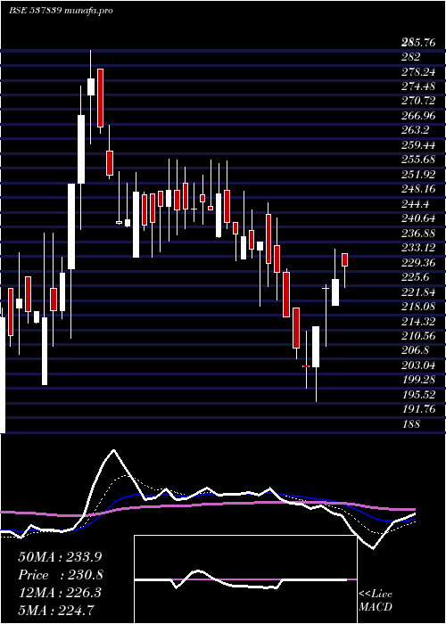Image resolution: width=446 pixels, height=624 pixels.
Task: Click the 263.2 price level label
Action: click(x=416, y=130)
